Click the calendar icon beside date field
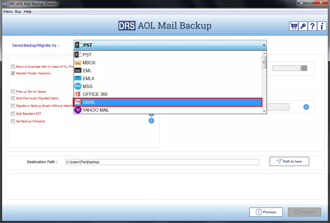 point(304,68)
